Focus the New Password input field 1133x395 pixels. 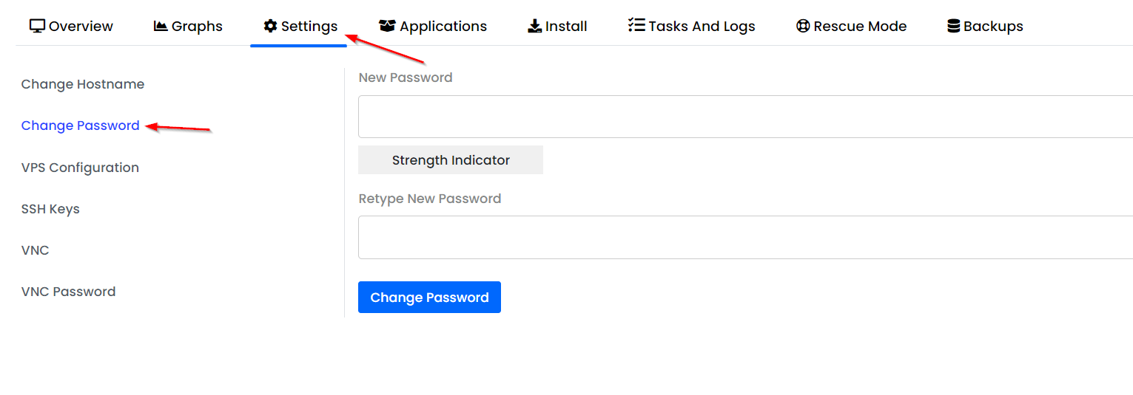point(745,117)
